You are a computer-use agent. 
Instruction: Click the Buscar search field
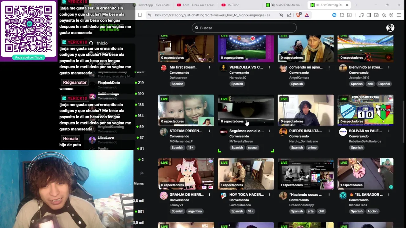pyautogui.click(x=244, y=28)
